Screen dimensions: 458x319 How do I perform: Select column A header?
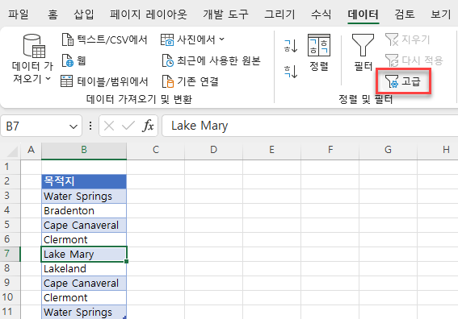tap(31, 150)
